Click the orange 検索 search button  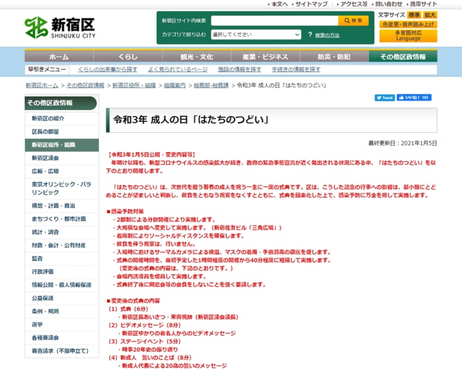coord(353,21)
